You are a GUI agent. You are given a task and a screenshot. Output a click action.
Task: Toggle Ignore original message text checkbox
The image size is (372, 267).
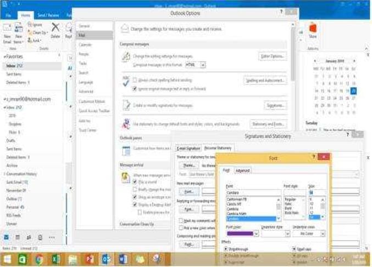(x=135, y=89)
